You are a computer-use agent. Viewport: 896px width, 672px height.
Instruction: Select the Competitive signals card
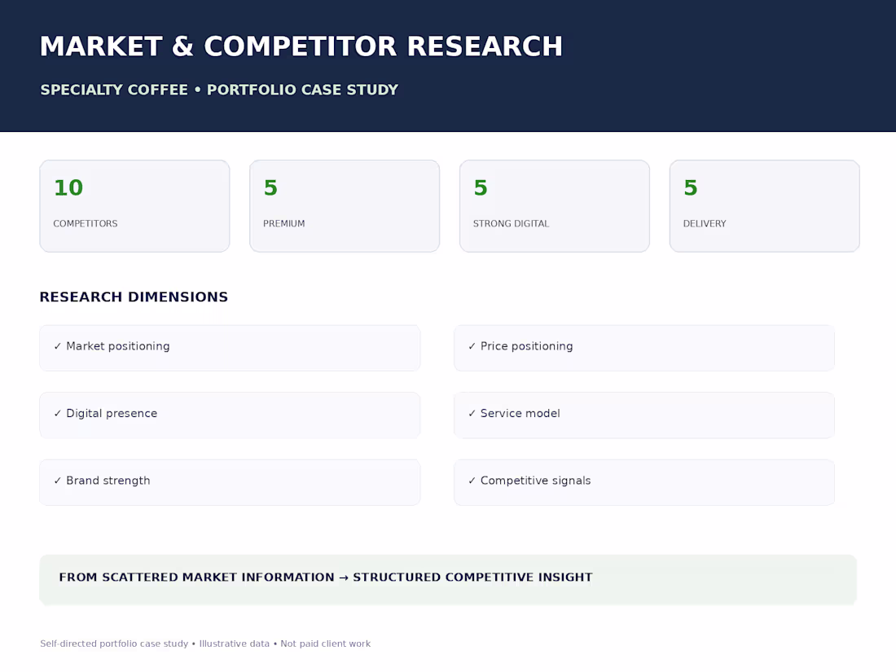[644, 482]
